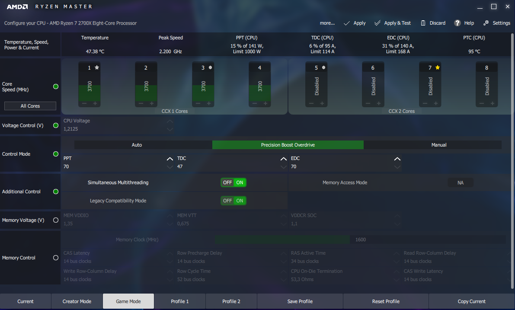This screenshot has width=515, height=310.
Task: Click minus button on disabled core 6
Action: [368, 103]
